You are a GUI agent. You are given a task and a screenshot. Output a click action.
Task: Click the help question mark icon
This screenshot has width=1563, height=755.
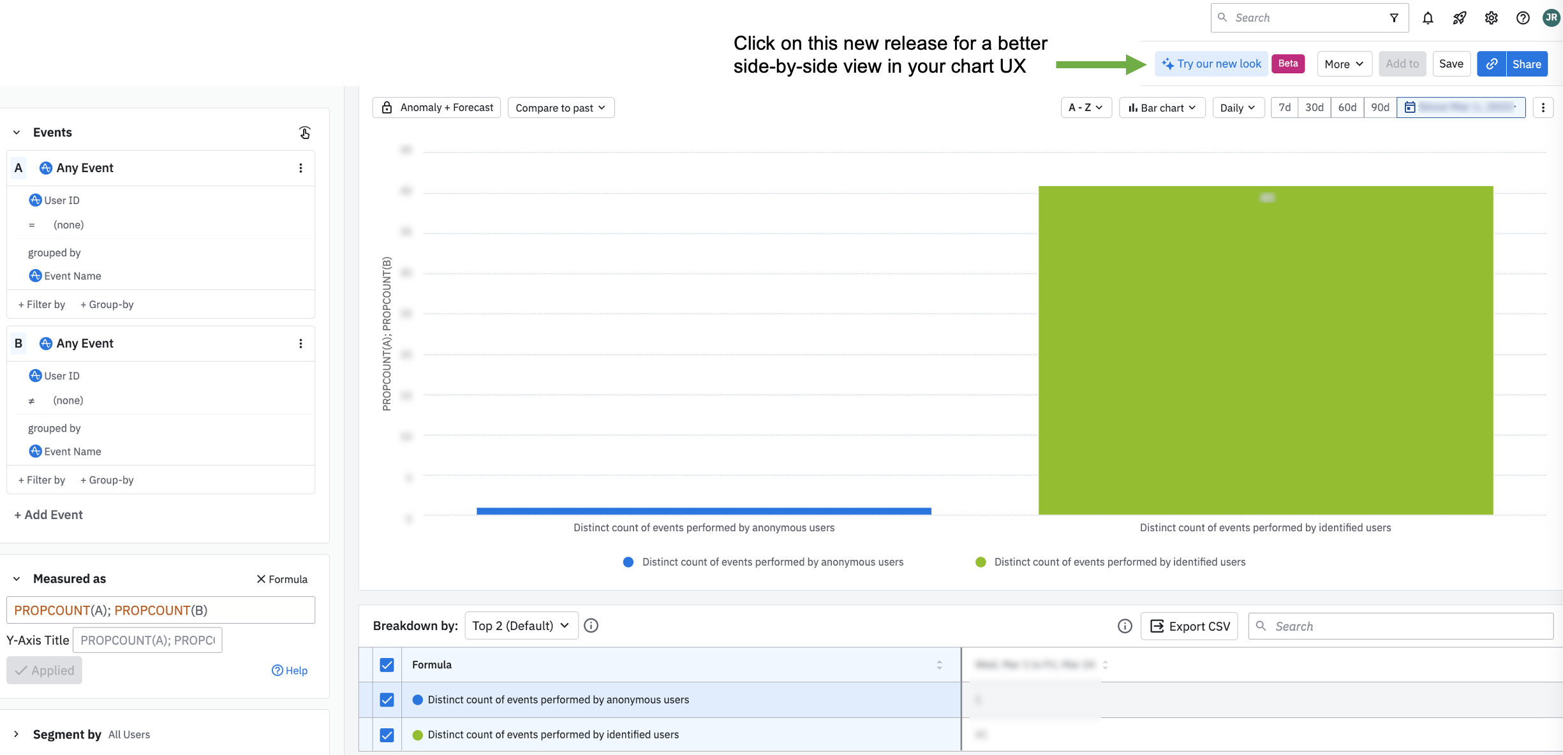click(x=1523, y=18)
